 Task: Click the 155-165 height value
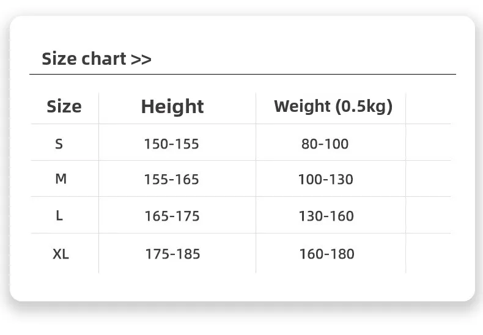171,180
